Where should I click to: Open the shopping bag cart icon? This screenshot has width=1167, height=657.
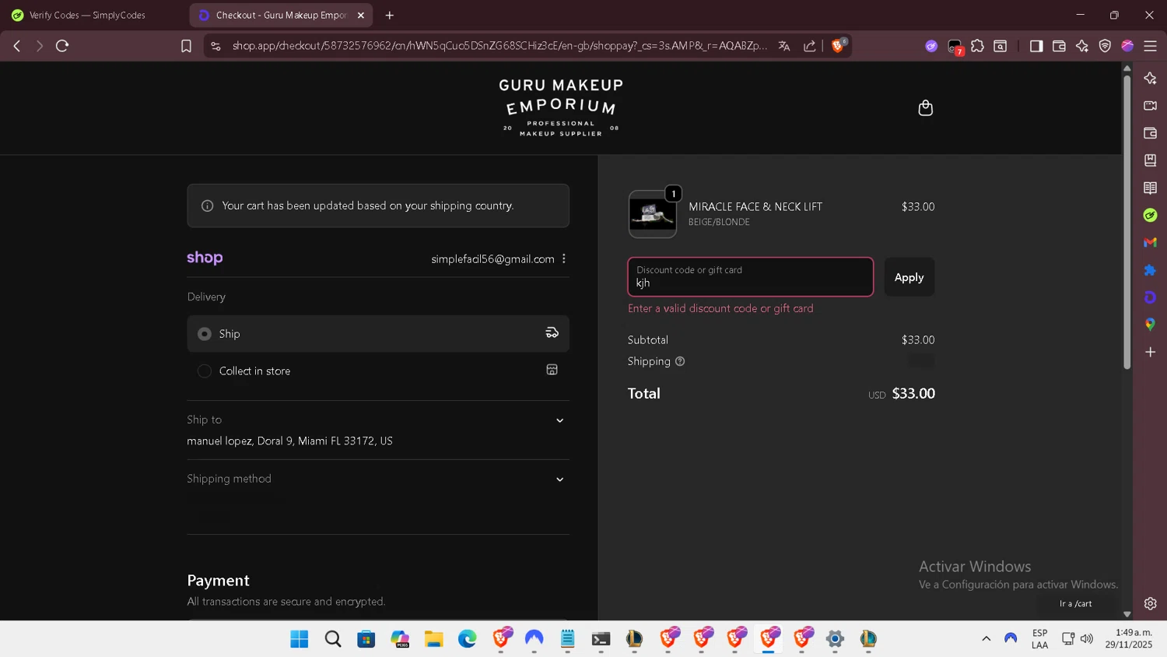[x=925, y=107]
